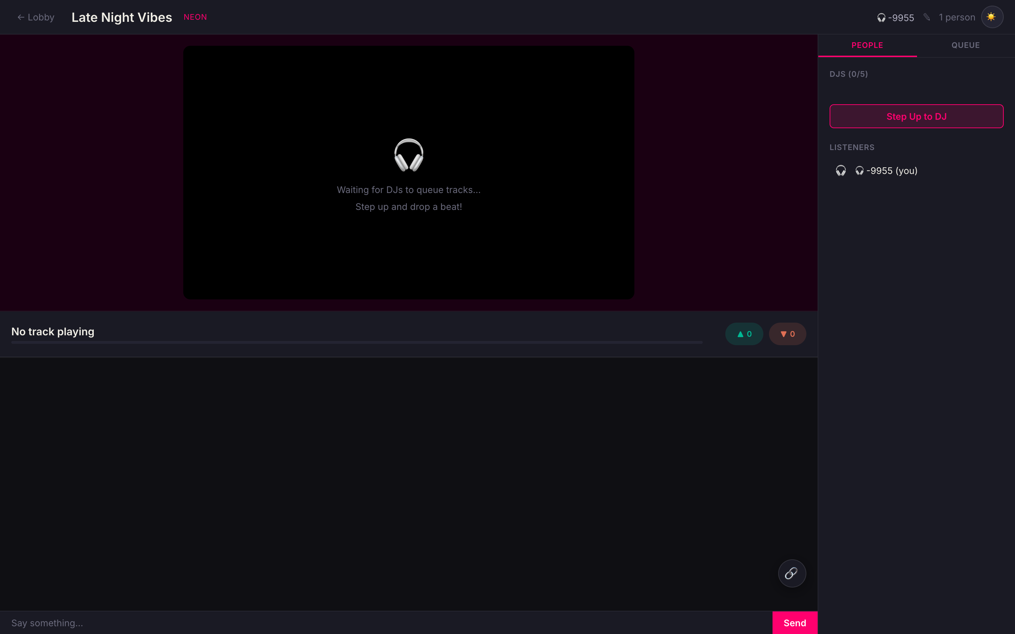The height and width of the screenshot is (634, 1015).
Task: Return to the Lobby
Action: pos(36,17)
